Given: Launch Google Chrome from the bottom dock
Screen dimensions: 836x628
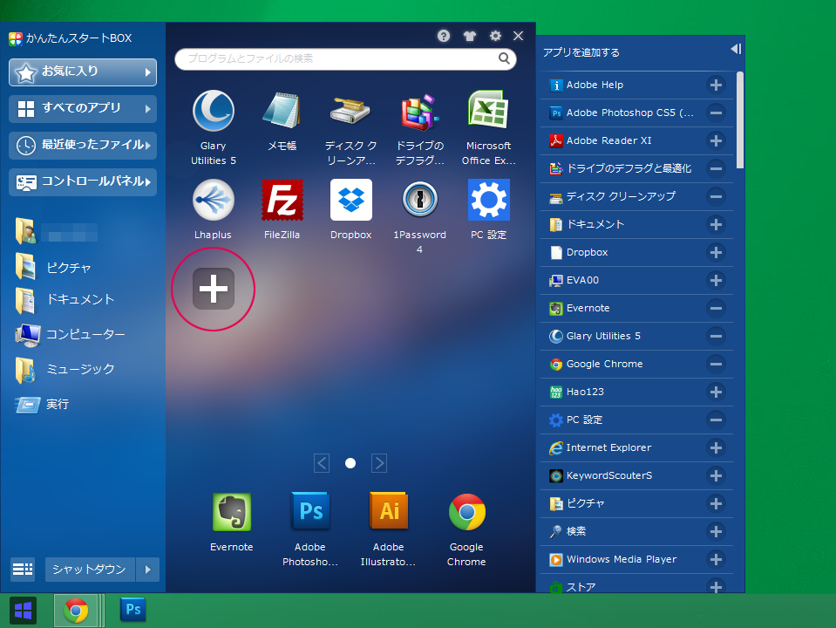Looking at the screenshot, I should coord(467,512).
